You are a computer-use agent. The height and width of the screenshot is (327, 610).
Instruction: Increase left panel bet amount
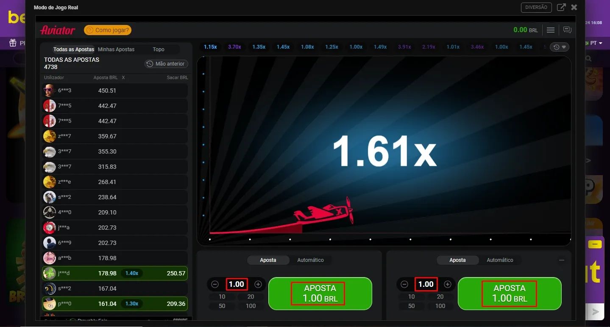(x=258, y=284)
